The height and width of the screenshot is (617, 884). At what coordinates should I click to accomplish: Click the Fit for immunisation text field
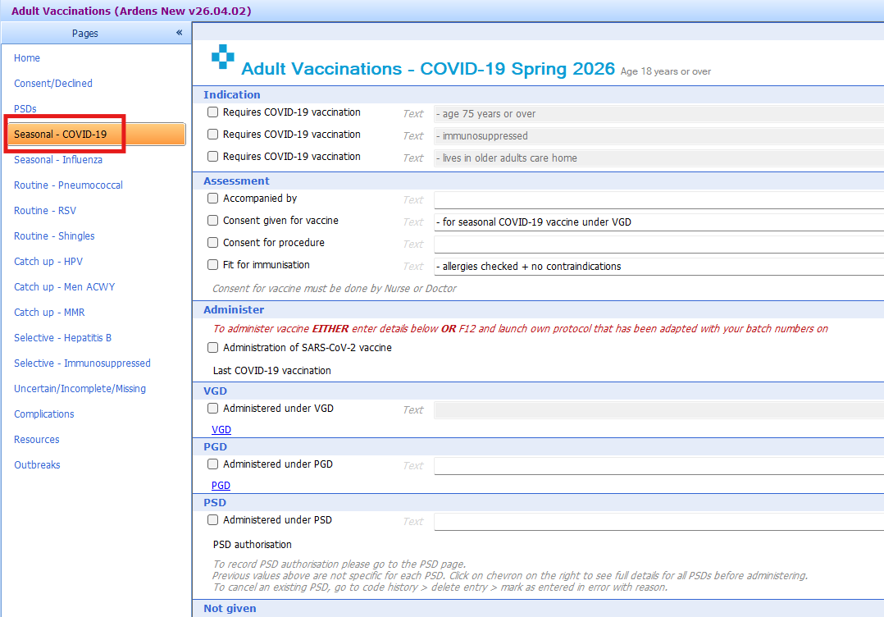[x=658, y=266]
